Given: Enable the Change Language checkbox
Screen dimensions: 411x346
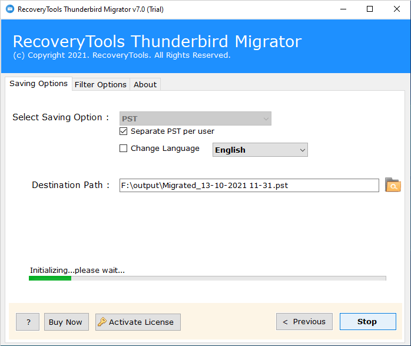Looking at the screenshot, I should tap(123, 149).
